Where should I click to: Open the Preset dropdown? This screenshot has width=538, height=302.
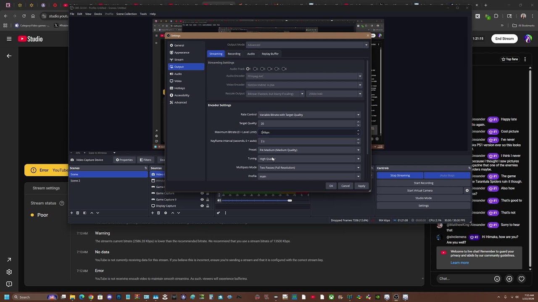[309, 150]
